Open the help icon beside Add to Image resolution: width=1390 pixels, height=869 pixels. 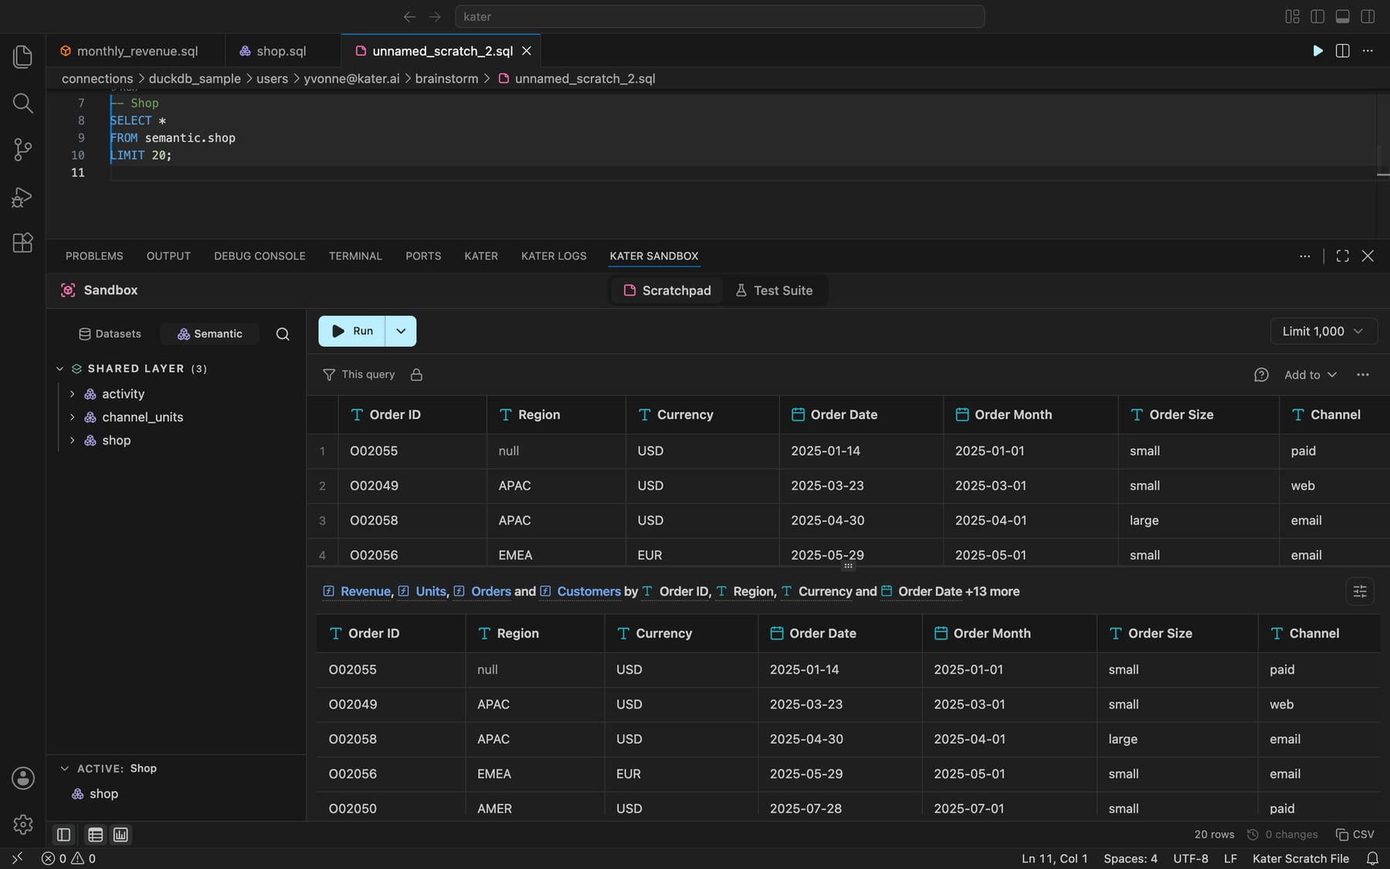point(1261,375)
